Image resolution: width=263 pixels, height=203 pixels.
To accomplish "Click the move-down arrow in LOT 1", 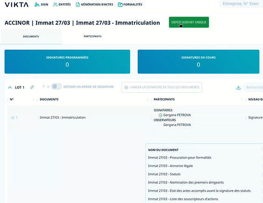I will click(x=48, y=87).
